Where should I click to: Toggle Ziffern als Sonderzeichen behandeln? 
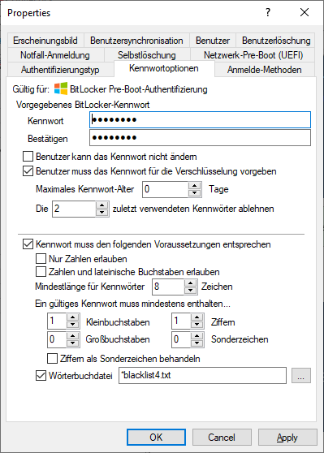[x=52, y=359]
